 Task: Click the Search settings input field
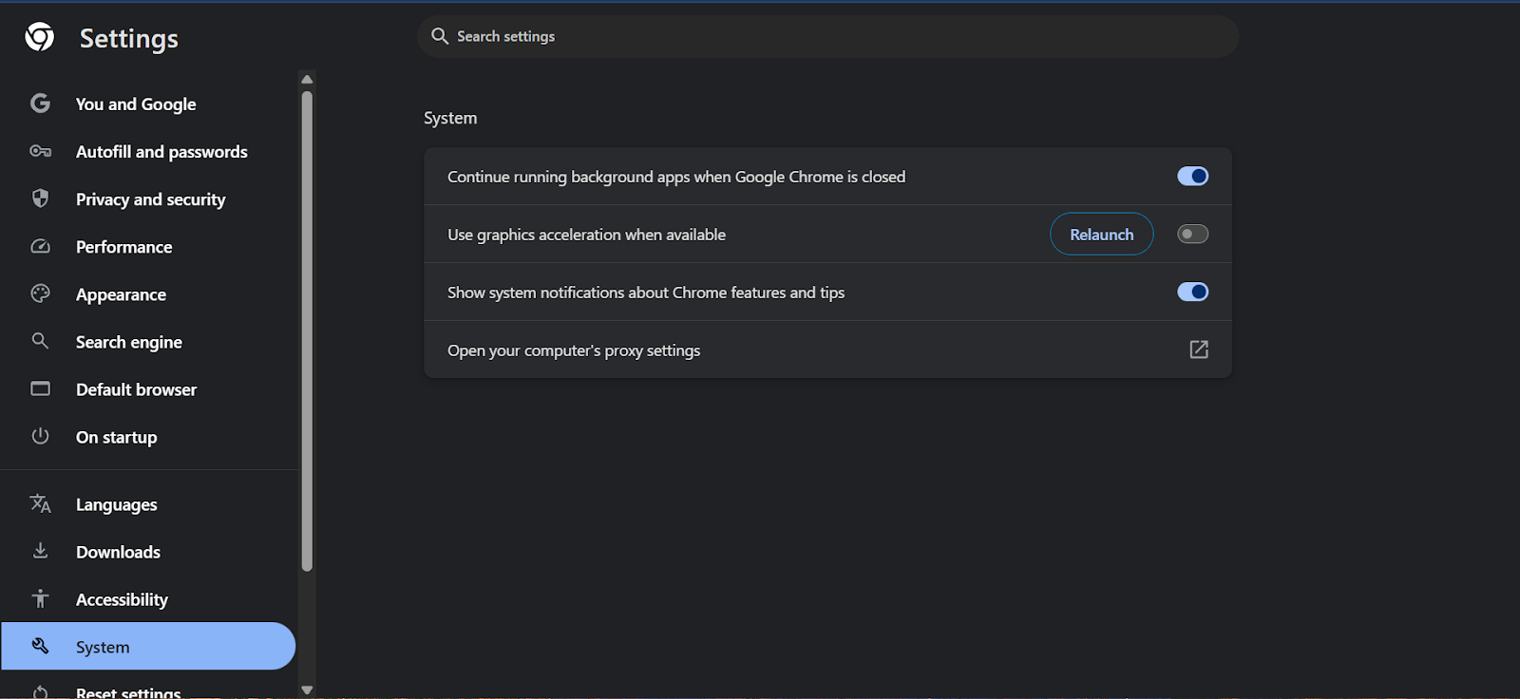[x=827, y=36]
